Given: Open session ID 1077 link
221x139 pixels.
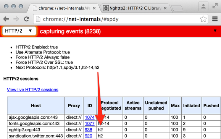Looking at the screenshot, I should pyautogui.click(x=90, y=123).
